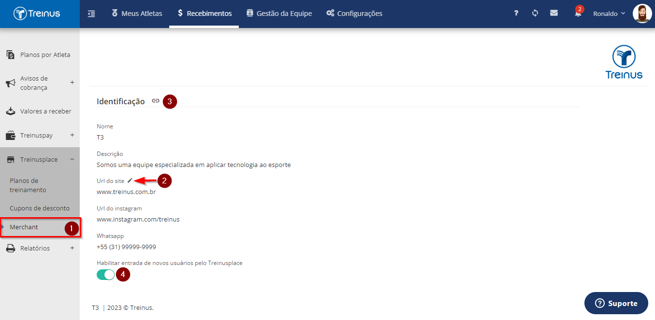Click the Treinusplace store icon

(x=11, y=159)
